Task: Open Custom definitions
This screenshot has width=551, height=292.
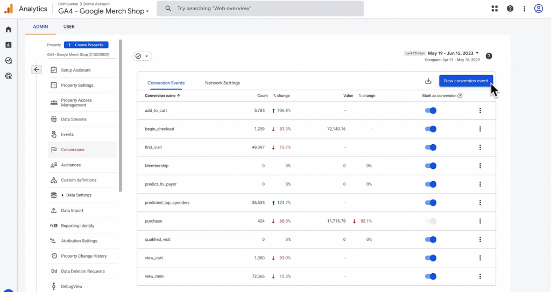Action: (82, 180)
